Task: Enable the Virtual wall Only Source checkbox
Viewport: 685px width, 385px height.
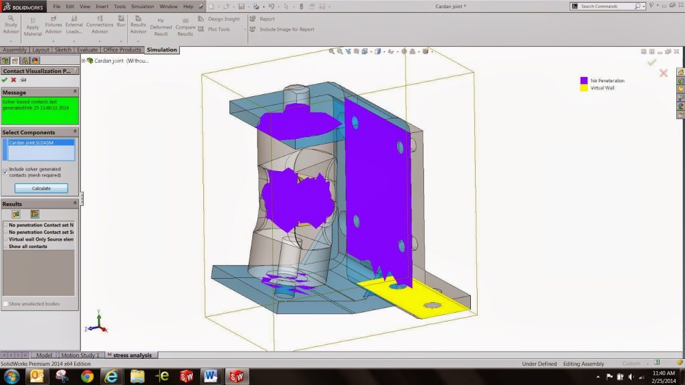Action: tap(5, 239)
